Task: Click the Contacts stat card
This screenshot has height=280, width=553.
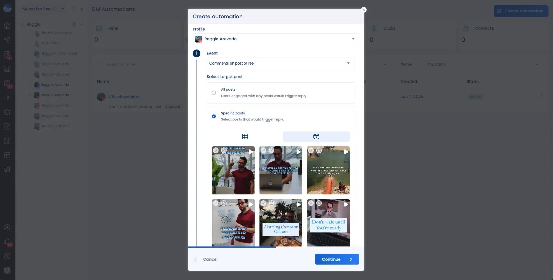Action: 503,35
